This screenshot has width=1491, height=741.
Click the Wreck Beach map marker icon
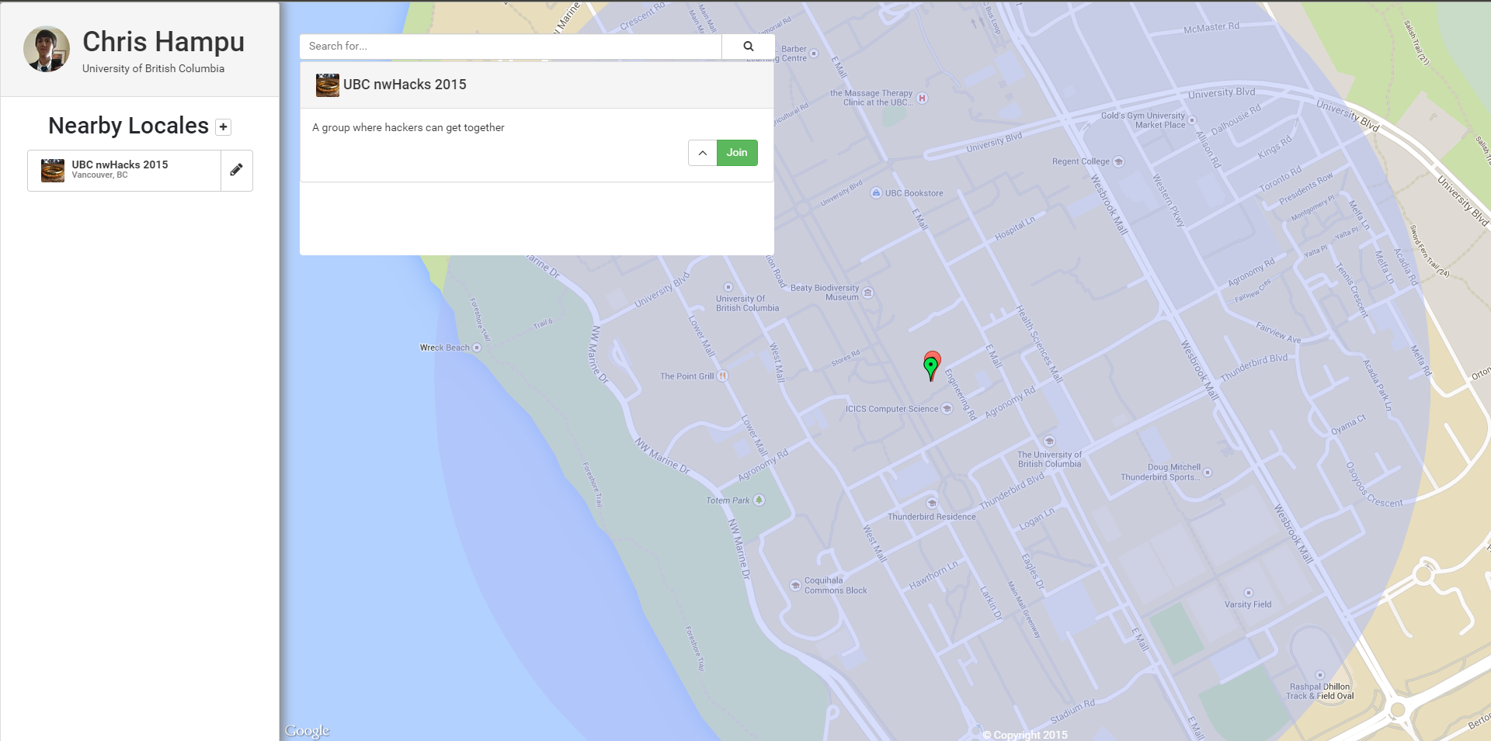point(477,348)
